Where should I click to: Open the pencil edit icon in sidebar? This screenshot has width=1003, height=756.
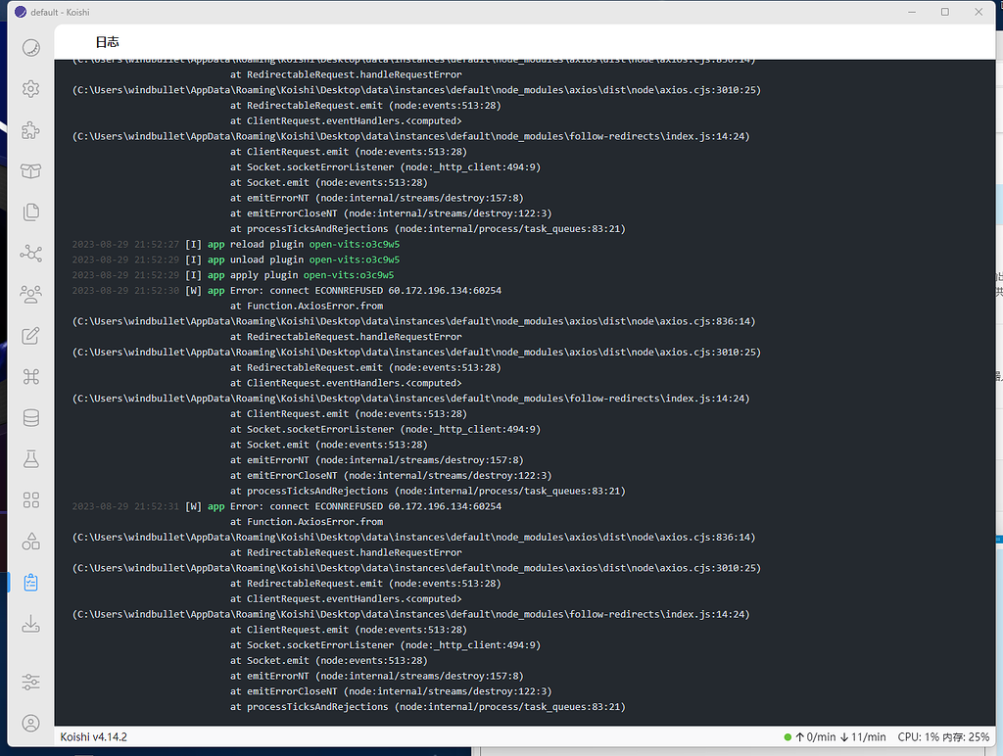point(30,336)
